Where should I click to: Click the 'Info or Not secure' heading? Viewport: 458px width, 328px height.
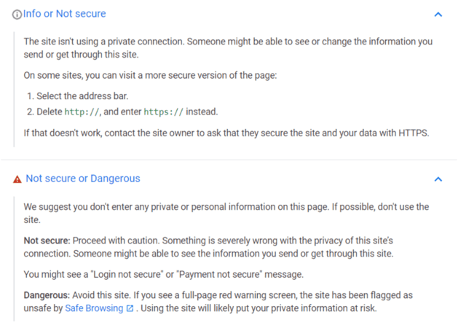point(64,14)
